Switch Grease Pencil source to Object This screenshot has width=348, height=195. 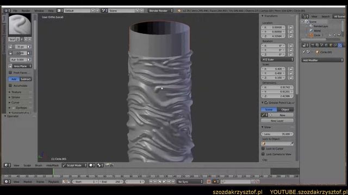285,109
